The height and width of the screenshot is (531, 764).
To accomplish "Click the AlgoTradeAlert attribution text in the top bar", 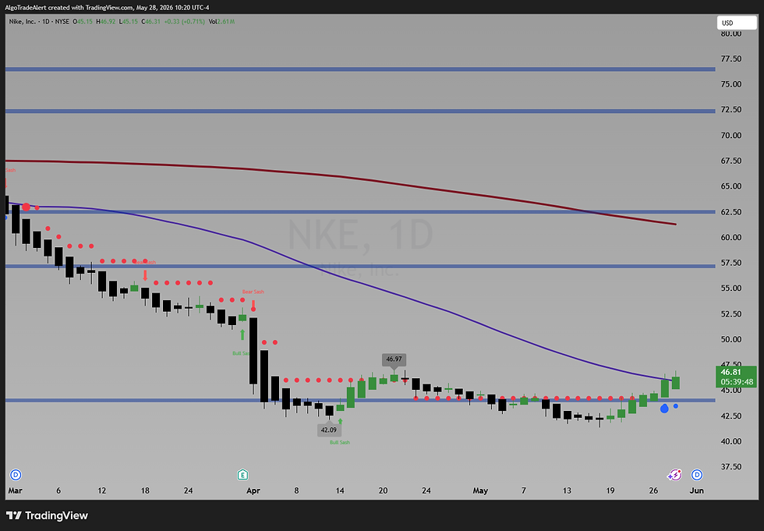I will [x=107, y=7].
